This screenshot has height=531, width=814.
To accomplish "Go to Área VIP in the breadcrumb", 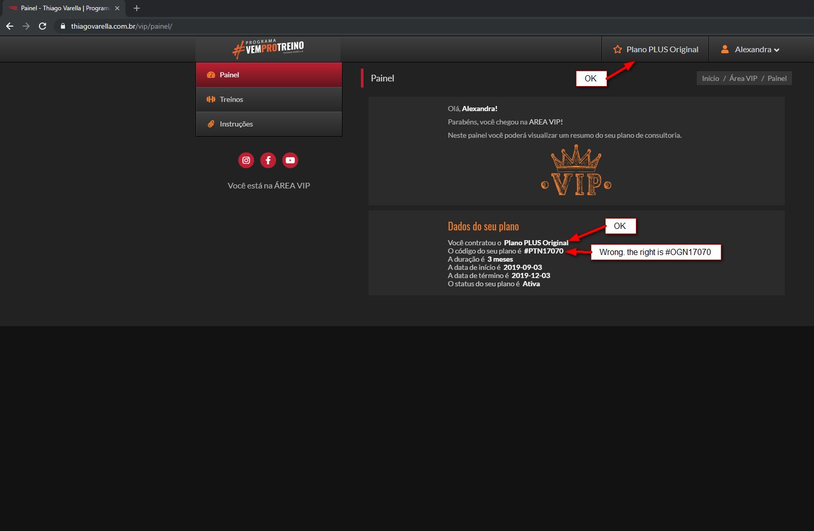I will click(743, 78).
